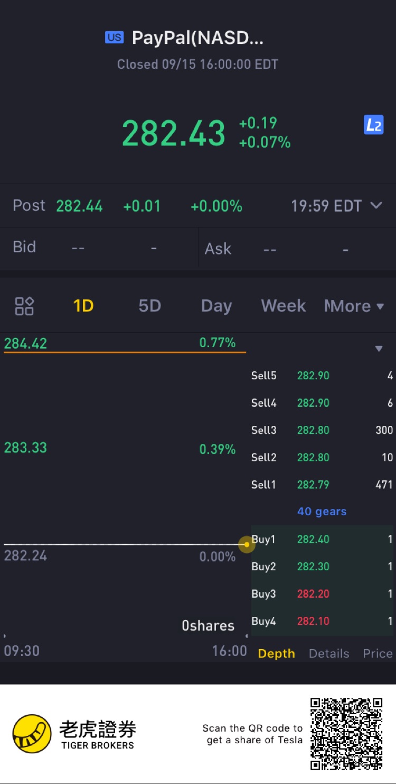
Task: Open the Price tab
Action: 378,653
